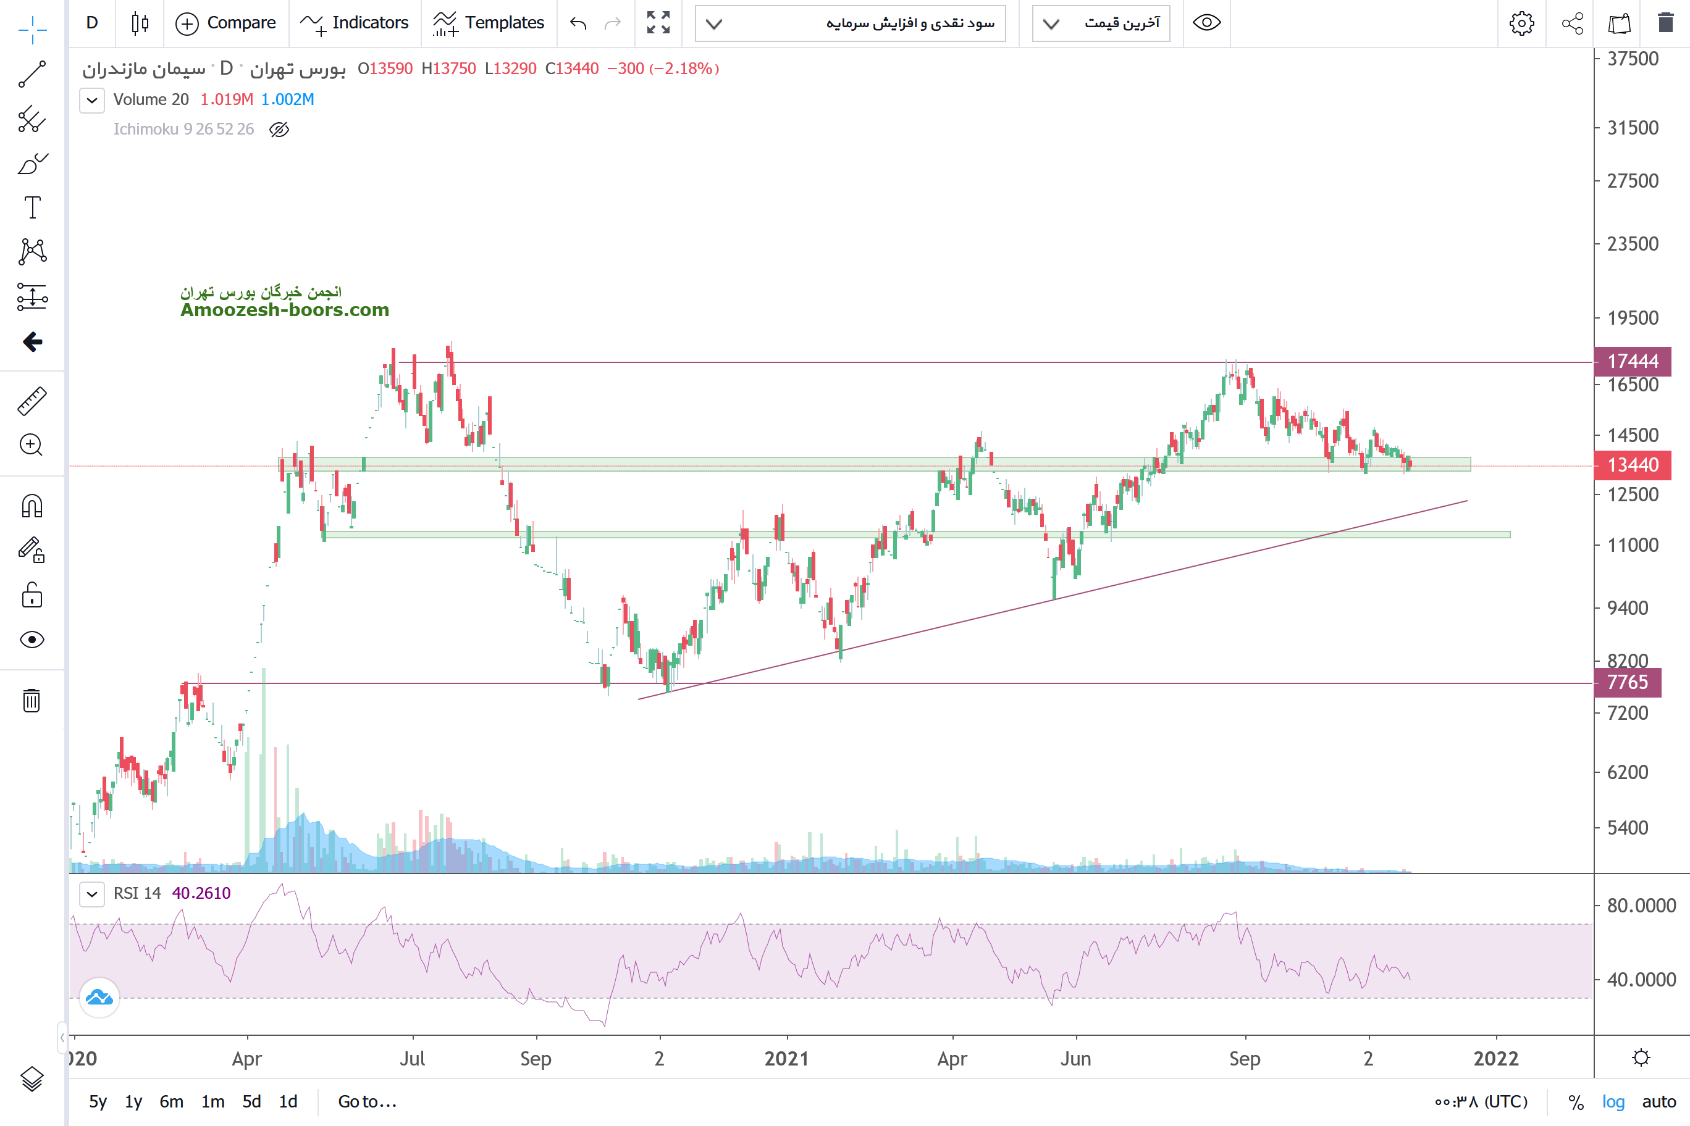This screenshot has height=1126, width=1690.
Task: Click the zoom in magnifier tool
Action: coord(32,445)
